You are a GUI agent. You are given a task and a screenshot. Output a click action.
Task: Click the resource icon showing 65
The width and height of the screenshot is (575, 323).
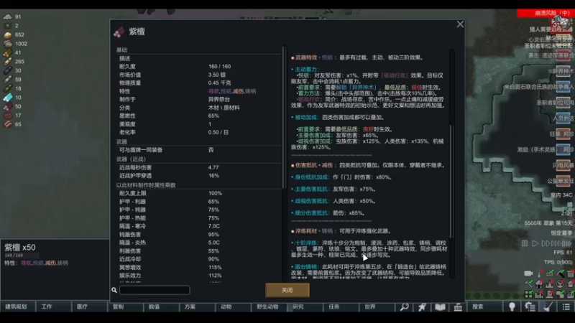[x=8, y=124]
